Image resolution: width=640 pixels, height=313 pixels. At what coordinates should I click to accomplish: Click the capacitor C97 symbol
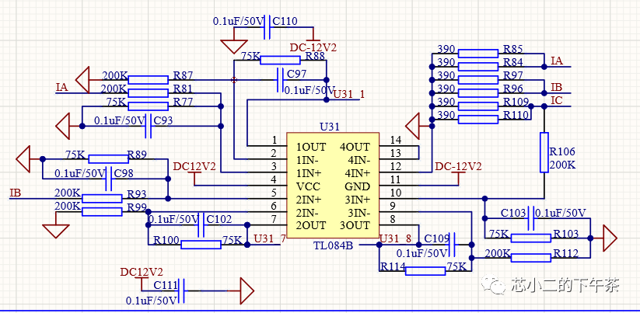pyautogui.click(x=280, y=79)
